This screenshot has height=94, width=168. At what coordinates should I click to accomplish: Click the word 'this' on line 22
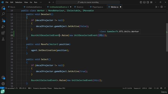point(101,35)
